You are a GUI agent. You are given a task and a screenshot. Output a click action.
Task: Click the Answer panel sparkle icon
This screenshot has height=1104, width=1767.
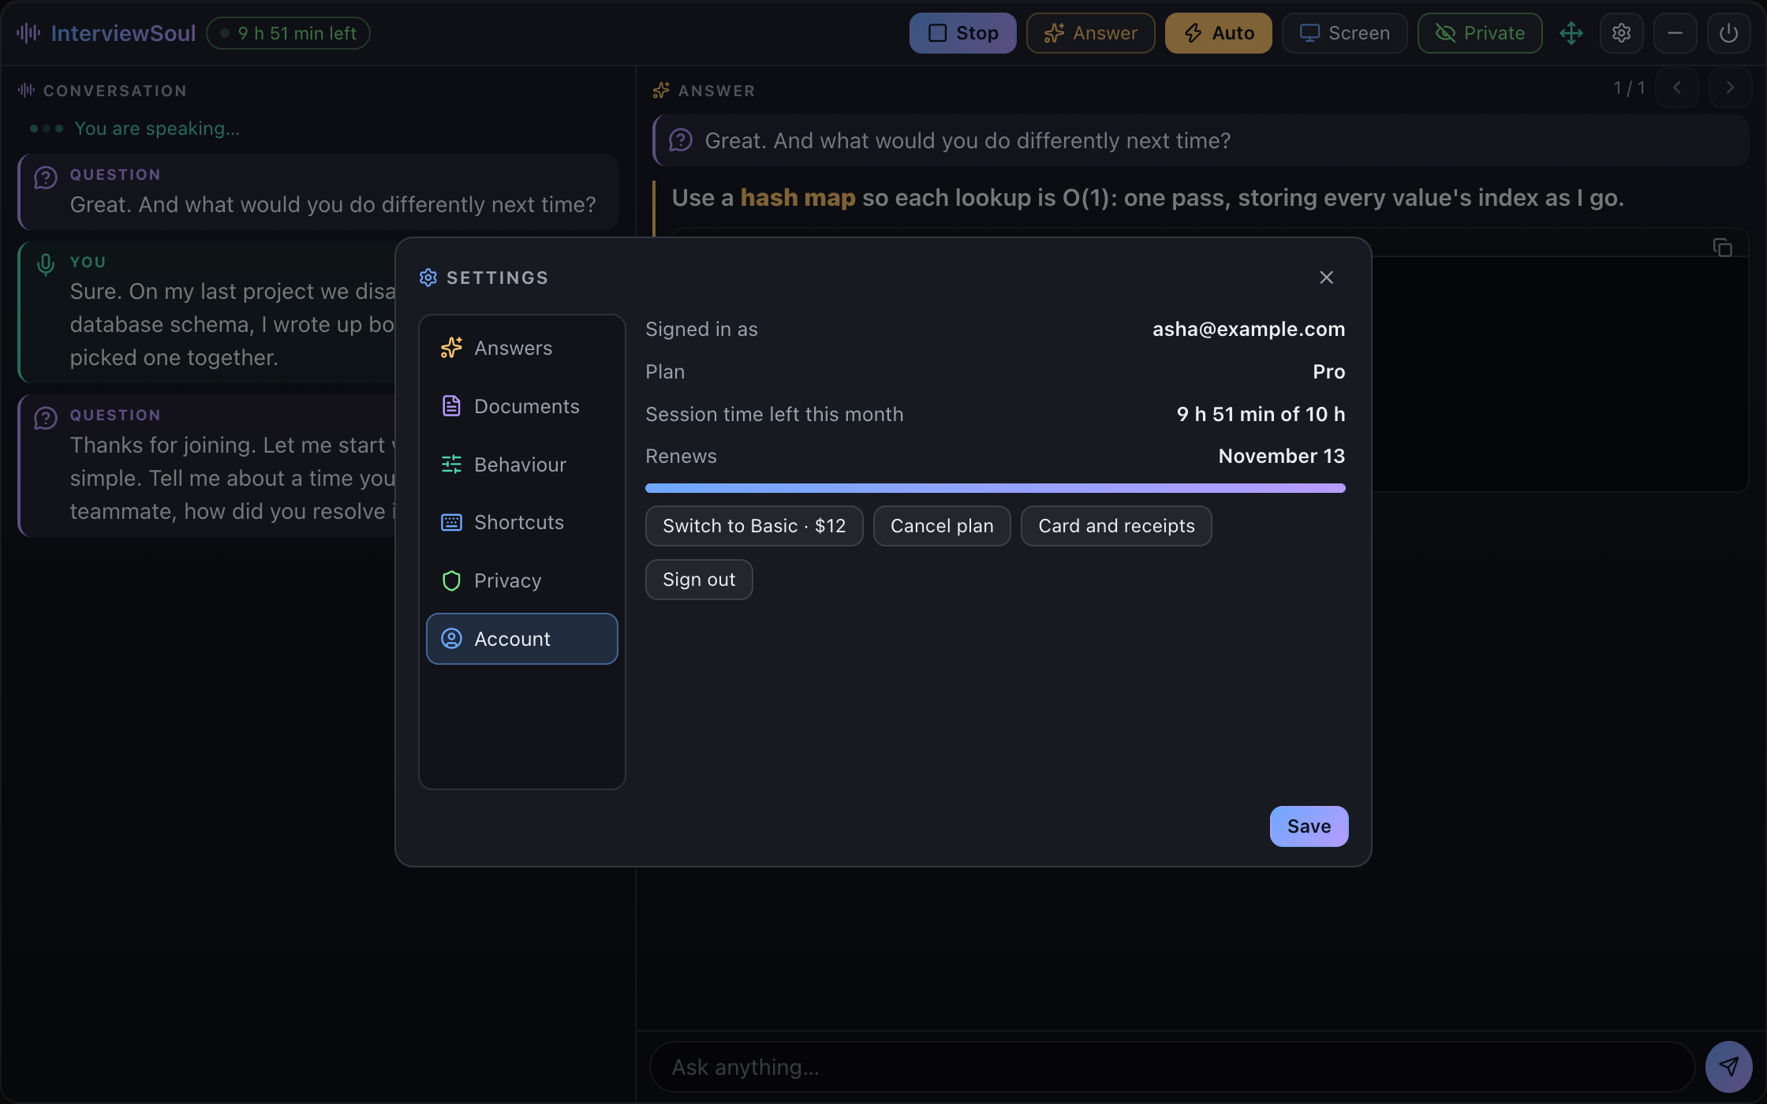coord(661,91)
